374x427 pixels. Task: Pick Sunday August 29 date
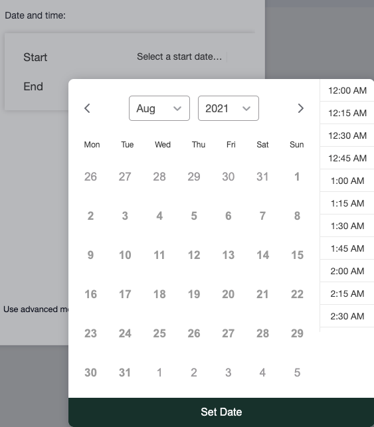(297, 333)
